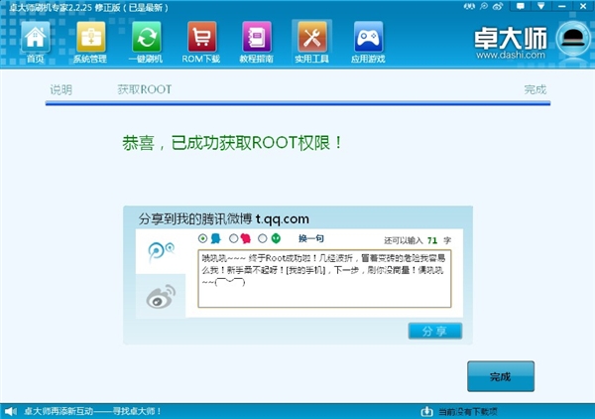This screenshot has width=595, height=419.
Task: Open 系统管理 system management
Action: coord(90,42)
